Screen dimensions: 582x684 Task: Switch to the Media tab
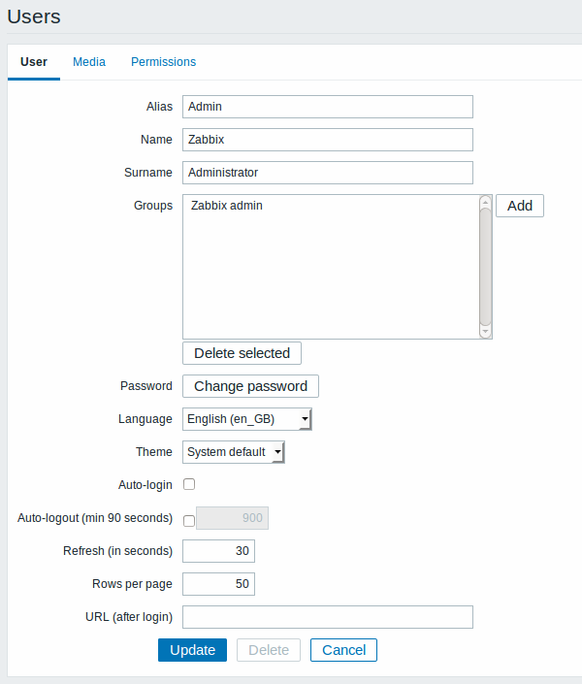click(89, 62)
